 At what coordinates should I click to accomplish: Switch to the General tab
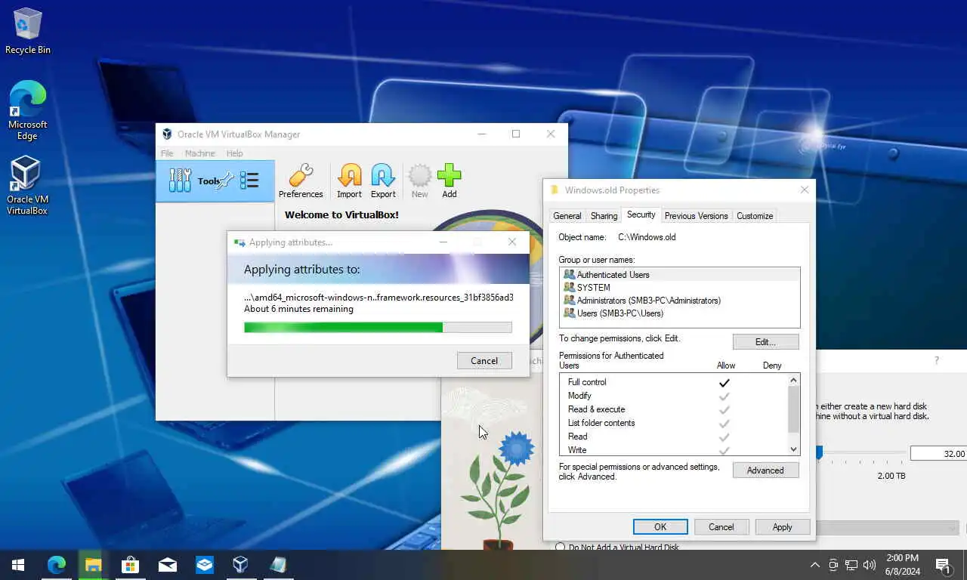click(x=567, y=216)
